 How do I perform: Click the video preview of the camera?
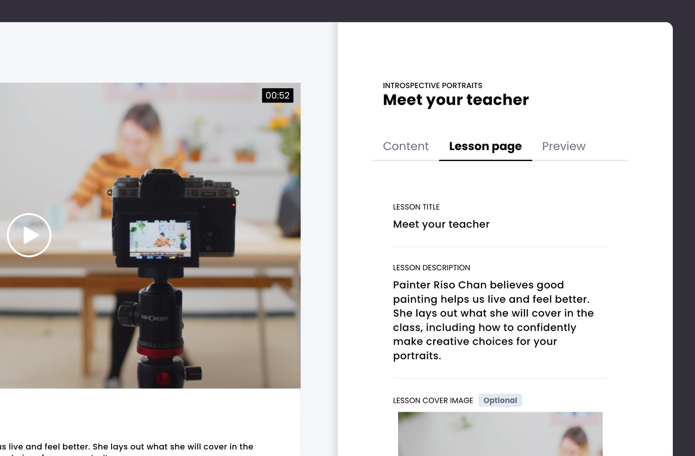150,235
